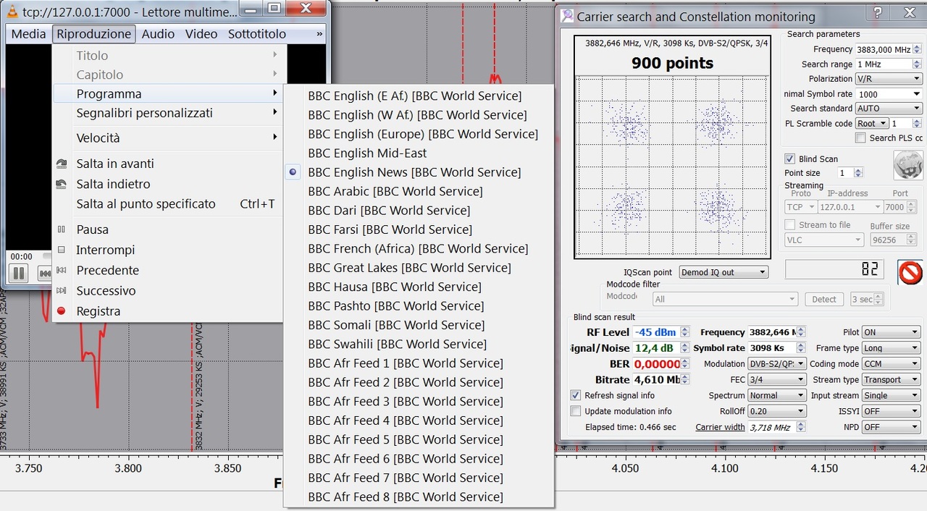
Task: Click the previous track button in VLC
Action: pos(44,274)
